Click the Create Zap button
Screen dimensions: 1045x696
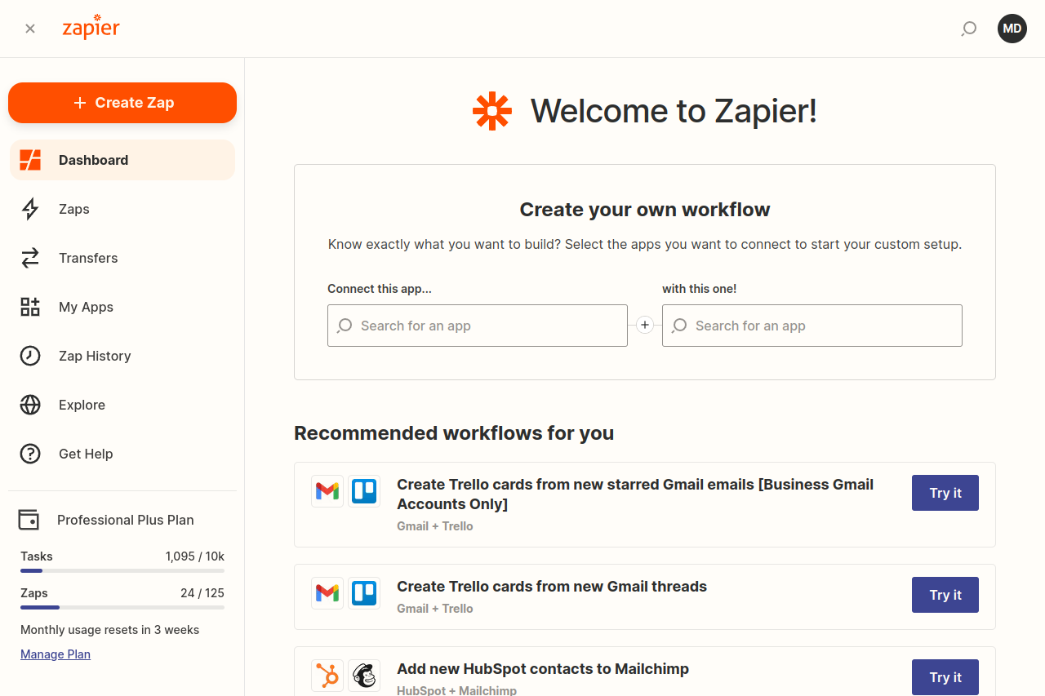(x=122, y=103)
